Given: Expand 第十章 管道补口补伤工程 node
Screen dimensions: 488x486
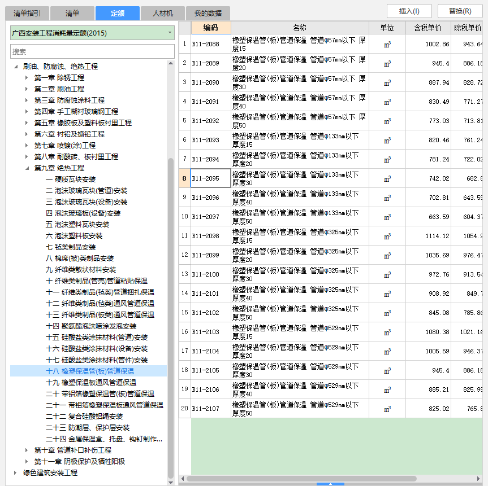Looking at the screenshot, I should (26, 450).
